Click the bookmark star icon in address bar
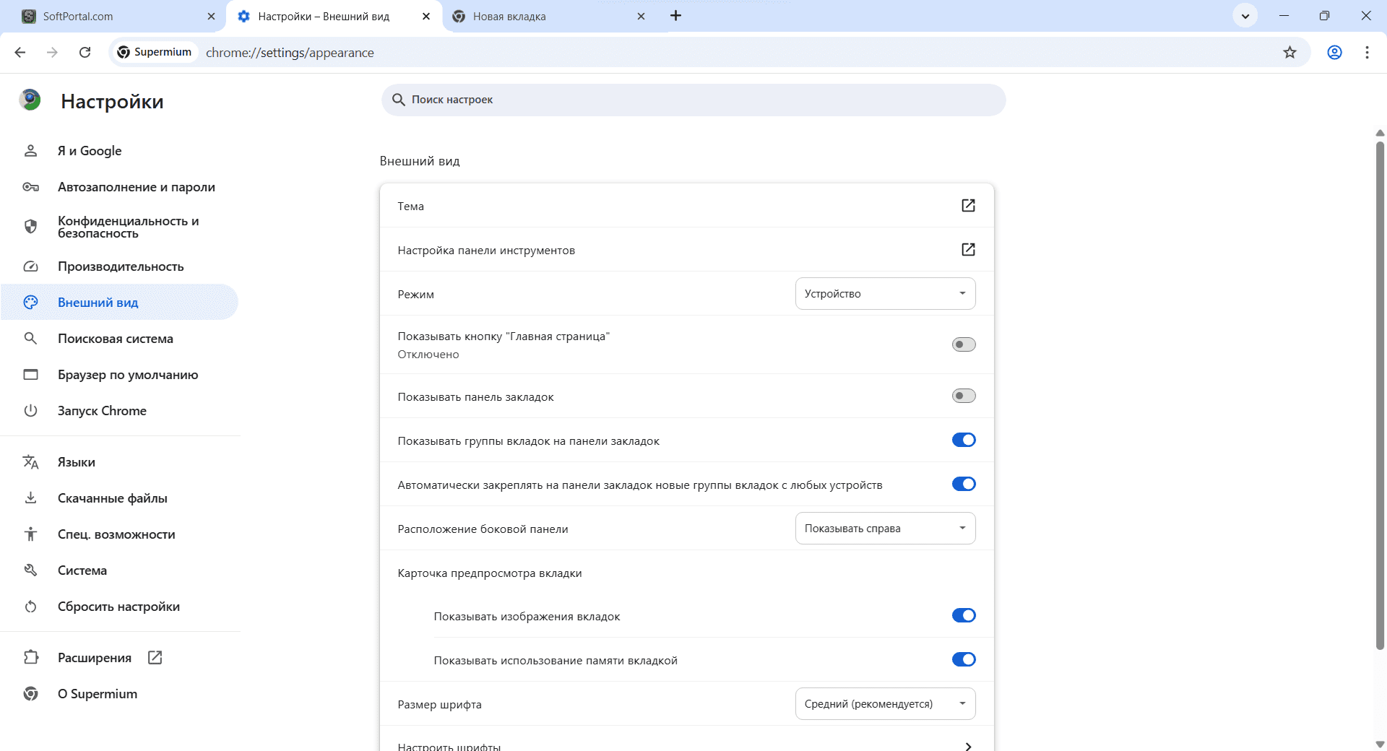1387x751 pixels. pos(1289,52)
